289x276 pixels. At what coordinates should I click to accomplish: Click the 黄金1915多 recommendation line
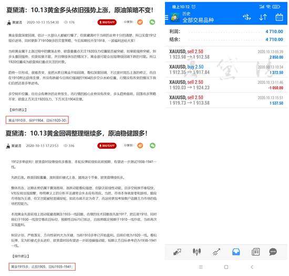coord(42,267)
